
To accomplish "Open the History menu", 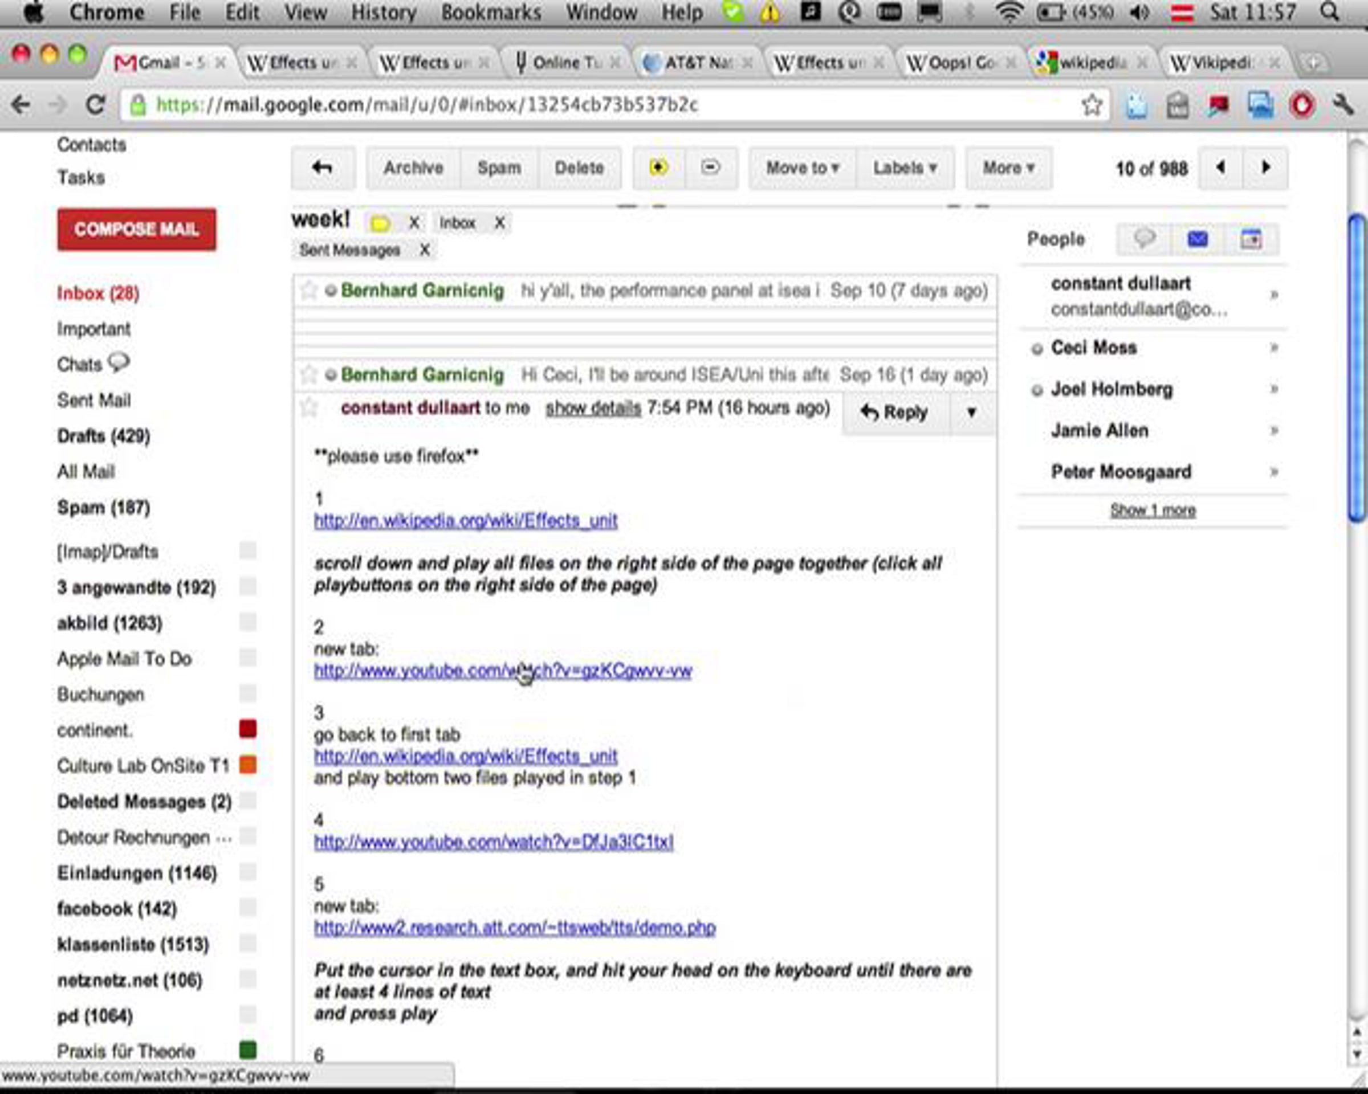I will pyautogui.click(x=384, y=12).
